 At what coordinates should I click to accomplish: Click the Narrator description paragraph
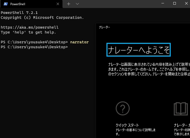(149, 69)
